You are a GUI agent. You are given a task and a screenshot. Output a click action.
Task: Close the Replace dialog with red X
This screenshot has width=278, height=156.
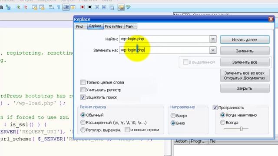pyautogui.click(x=271, y=19)
